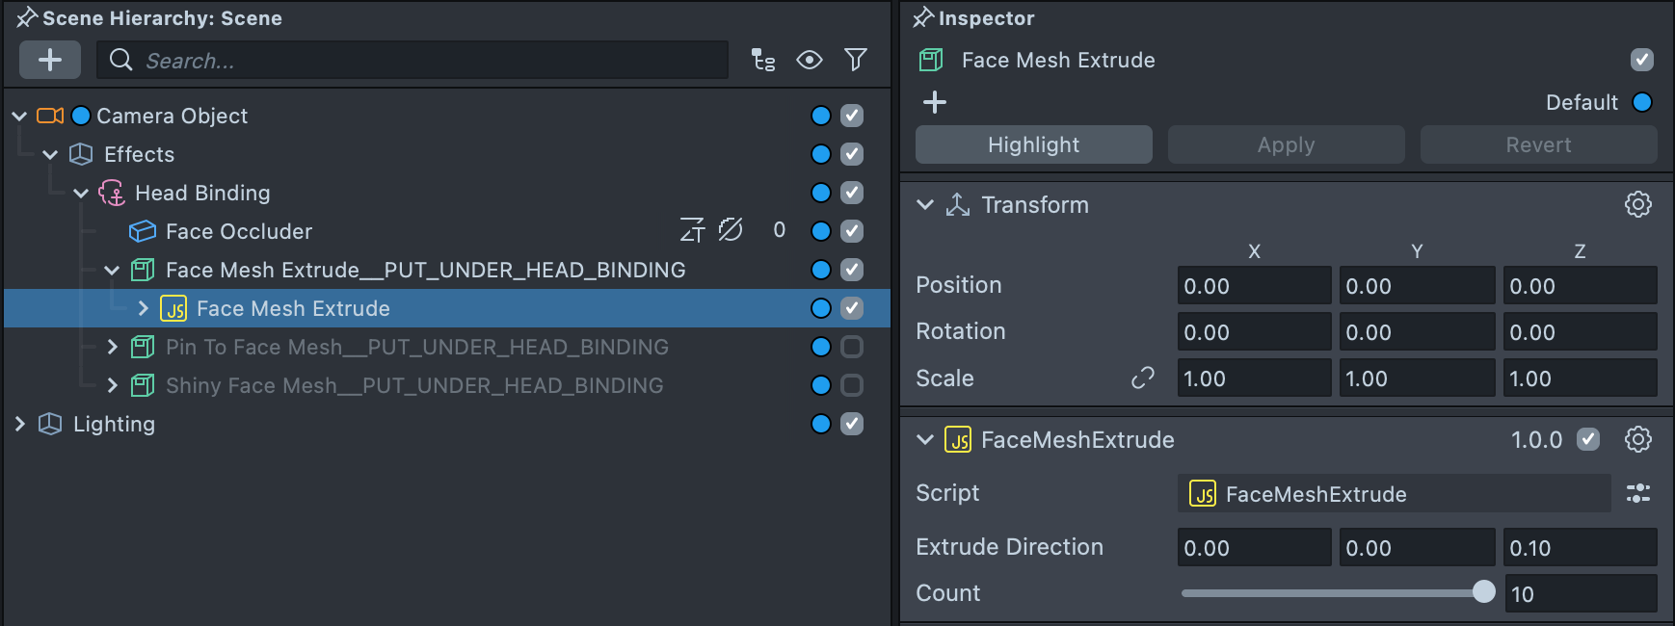
Task: Enable the Pin To Face Mesh object checkbox
Action: [852, 347]
